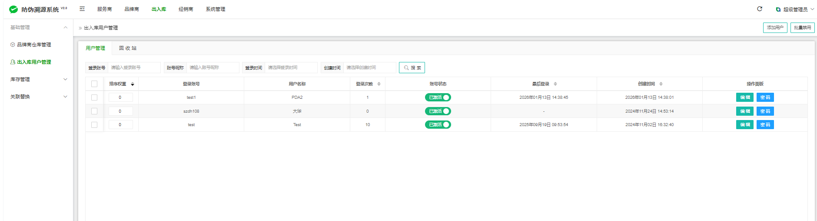Click 编辑 button for the test account

(745, 125)
